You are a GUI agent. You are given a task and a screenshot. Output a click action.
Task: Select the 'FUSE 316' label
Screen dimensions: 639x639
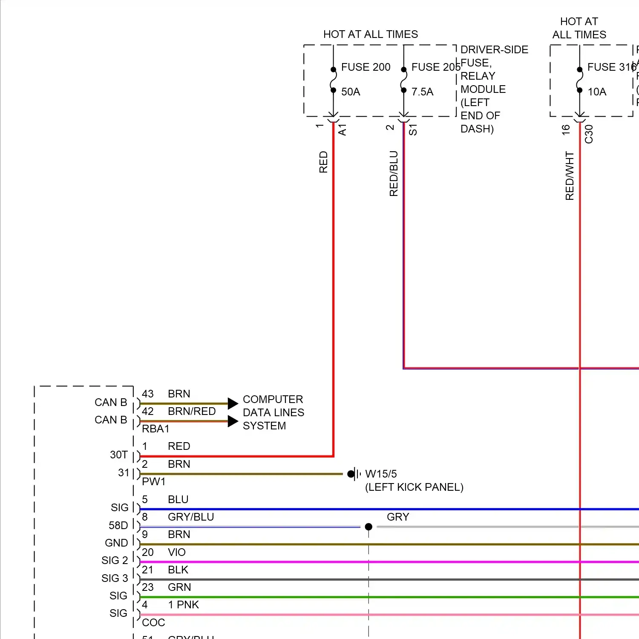(x=612, y=67)
